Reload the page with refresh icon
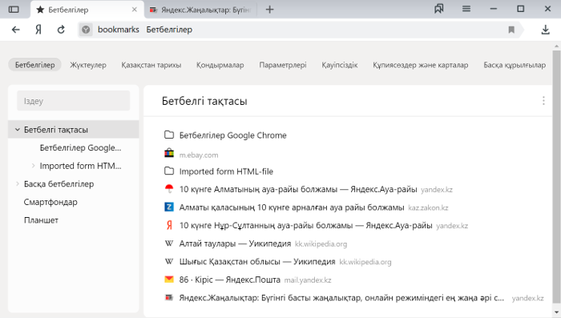Screen dimensions: 561x318 click(61, 30)
